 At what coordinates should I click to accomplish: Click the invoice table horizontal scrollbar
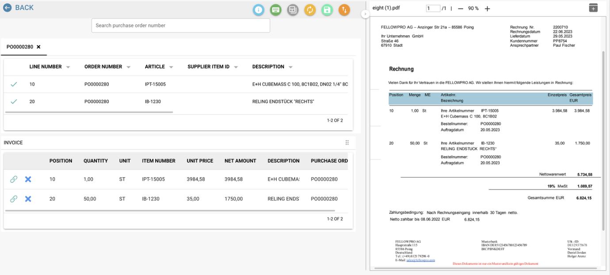pyautogui.click(x=170, y=211)
